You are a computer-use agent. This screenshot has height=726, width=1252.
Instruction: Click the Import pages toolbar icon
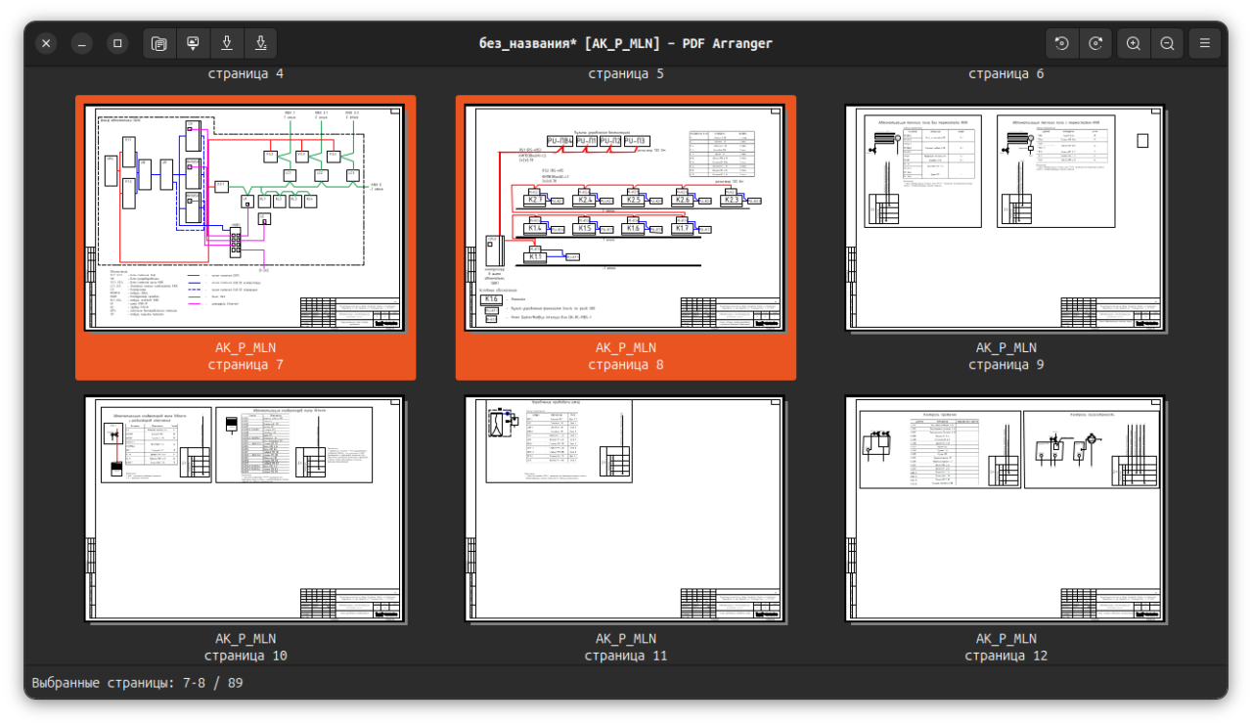click(193, 43)
